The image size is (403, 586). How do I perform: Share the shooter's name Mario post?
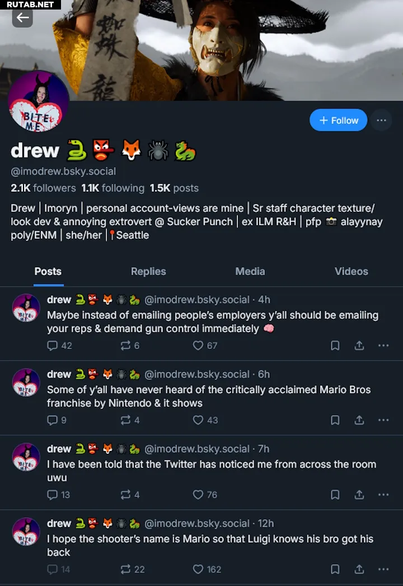[359, 569]
